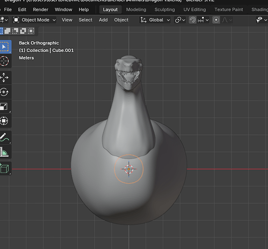Open the Help menu

tap(84, 9)
